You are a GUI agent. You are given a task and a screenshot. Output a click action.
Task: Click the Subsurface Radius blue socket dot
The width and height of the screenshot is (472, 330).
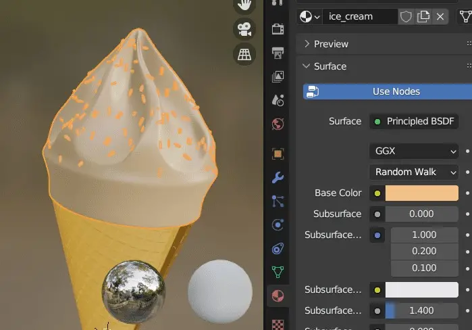pyautogui.click(x=377, y=235)
